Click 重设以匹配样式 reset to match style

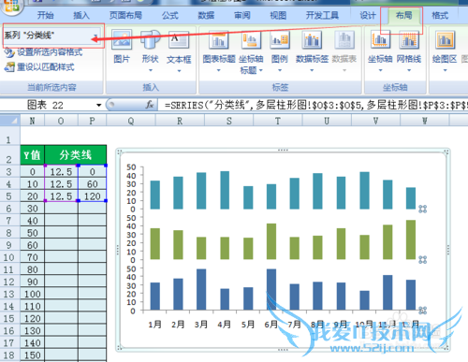coord(39,66)
